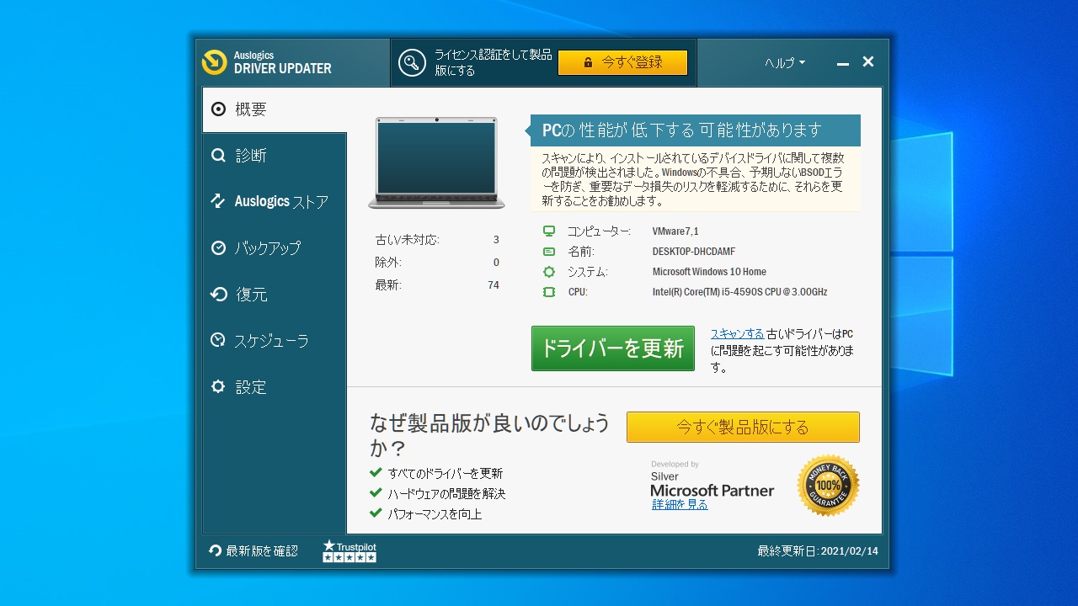Minimize the Driver Updater window
The image size is (1078, 606).
pos(842,63)
